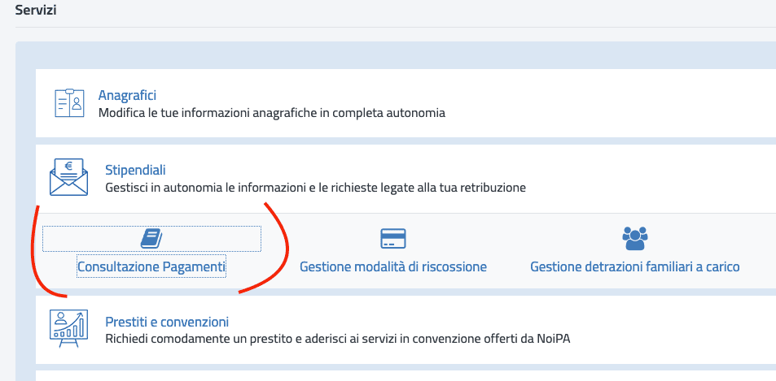Open the Consultazione Pagamenti text link
Screen dimensions: 776x381
coord(151,266)
